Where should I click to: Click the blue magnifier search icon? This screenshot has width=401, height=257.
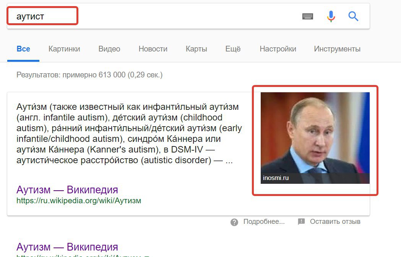click(353, 16)
